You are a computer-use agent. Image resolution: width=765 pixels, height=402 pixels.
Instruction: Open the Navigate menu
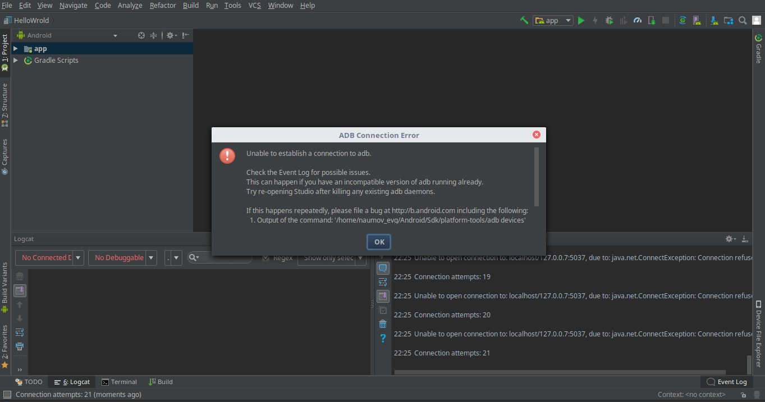click(x=73, y=5)
